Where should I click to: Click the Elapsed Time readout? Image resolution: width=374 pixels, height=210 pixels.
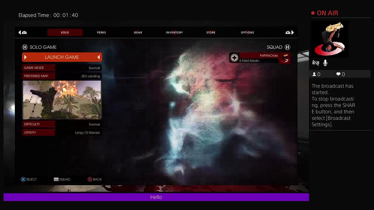click(x=48, y=15)
